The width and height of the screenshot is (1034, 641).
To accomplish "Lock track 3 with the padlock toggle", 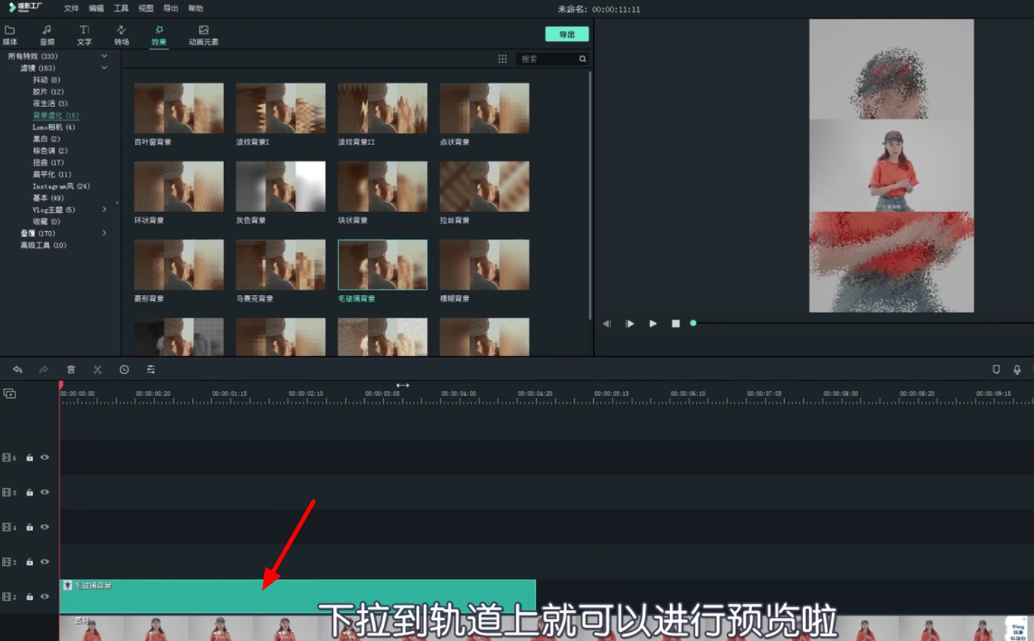I will coord(29,561).
